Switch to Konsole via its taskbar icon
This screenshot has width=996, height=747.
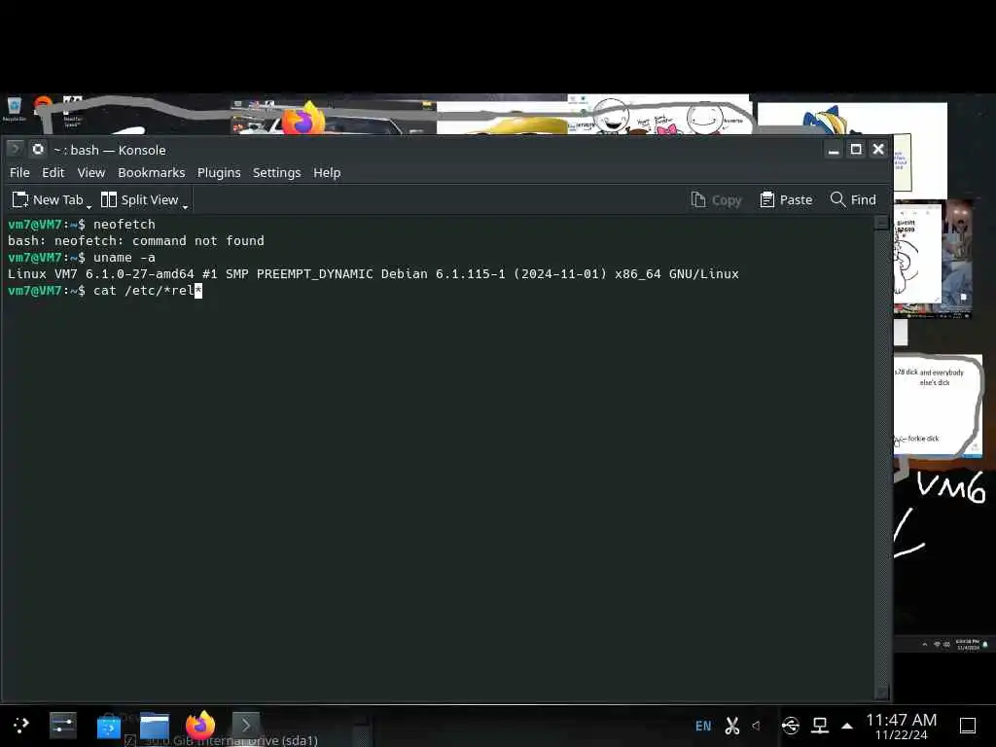coord(246,725)
